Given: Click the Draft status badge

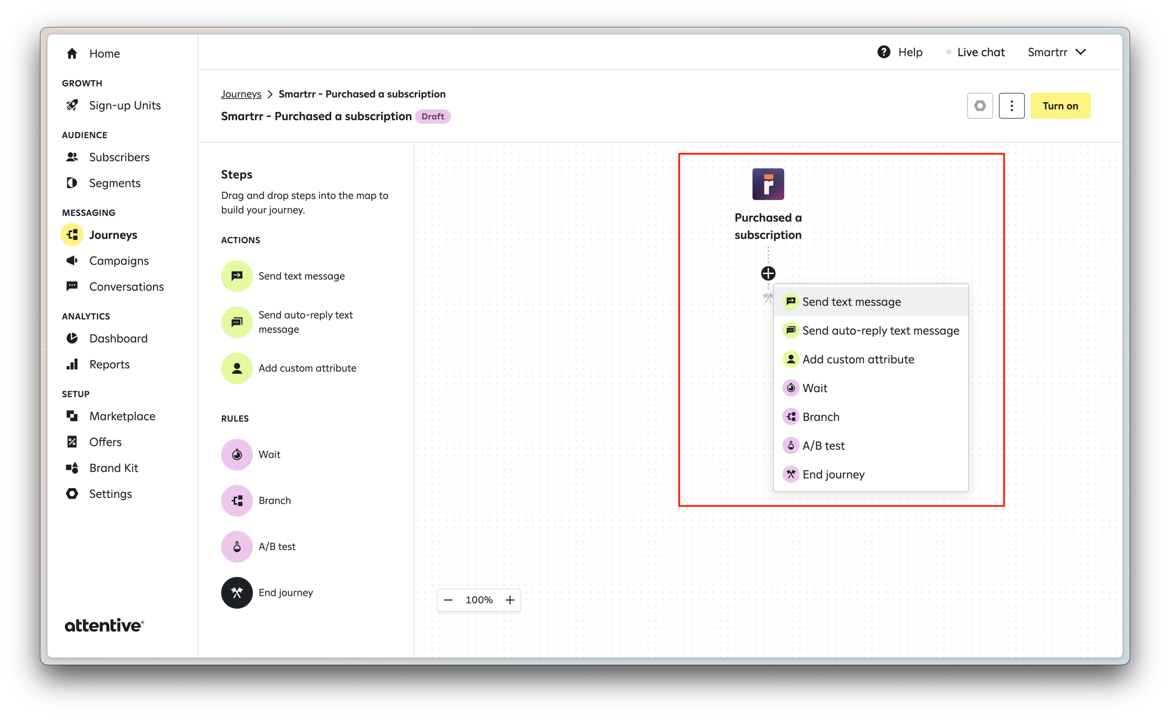Looking at the screenshot, I should coord(433,116).
